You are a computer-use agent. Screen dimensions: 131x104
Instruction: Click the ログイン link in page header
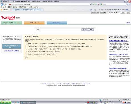(x=123, y=13)
